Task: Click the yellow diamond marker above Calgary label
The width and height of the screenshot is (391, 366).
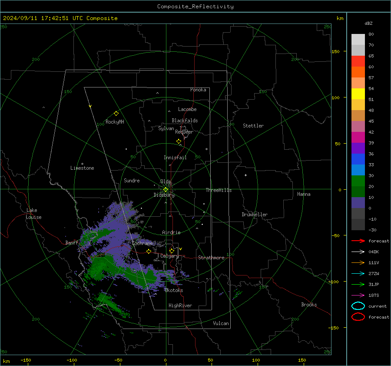Action: (172, 251)
